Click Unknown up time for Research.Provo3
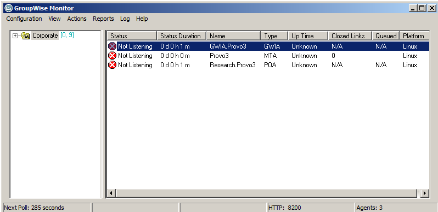438x212 pixels. 304,65
